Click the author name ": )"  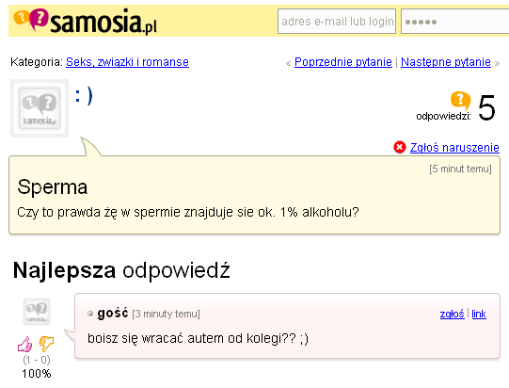(x=84, y=95)
